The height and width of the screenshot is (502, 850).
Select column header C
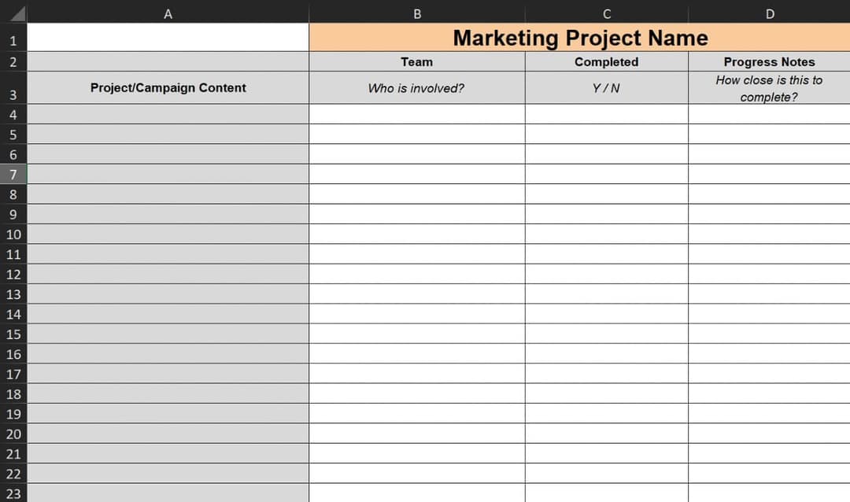point(606,13)
